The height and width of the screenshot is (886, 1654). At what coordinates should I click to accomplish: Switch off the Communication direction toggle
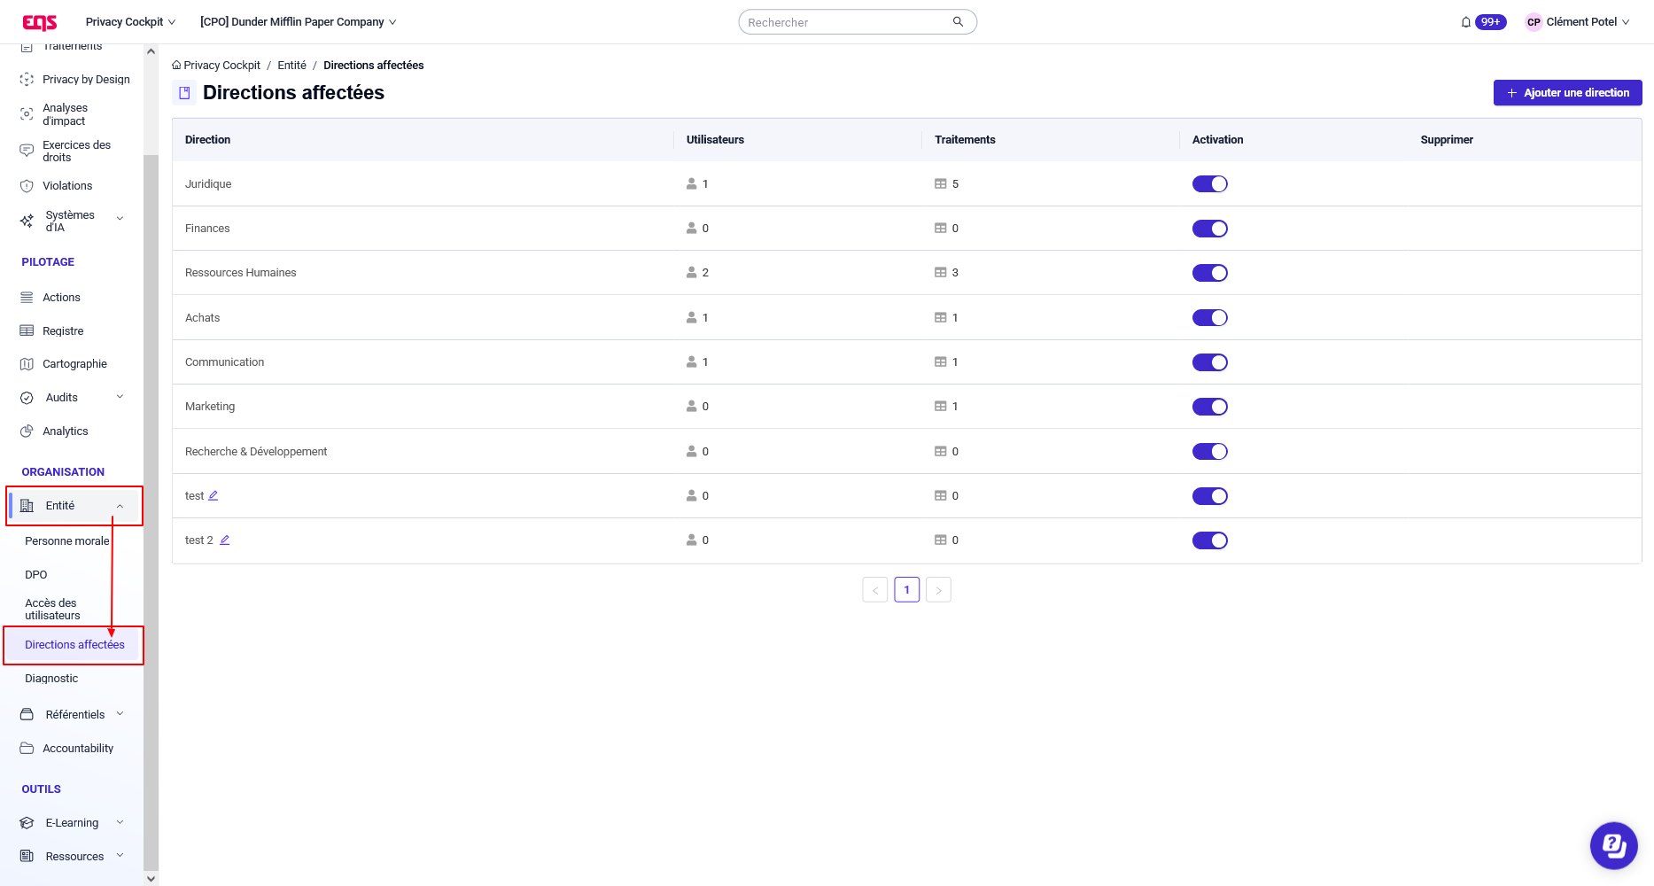(1209, 362)
